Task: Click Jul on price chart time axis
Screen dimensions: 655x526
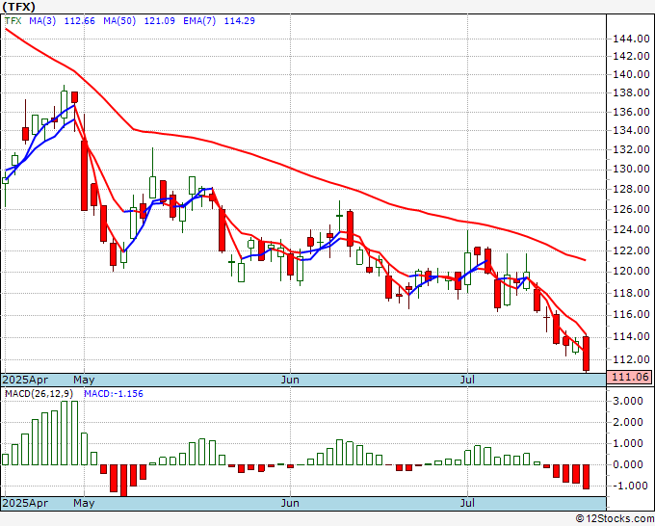Action: [x=467, y=380]
